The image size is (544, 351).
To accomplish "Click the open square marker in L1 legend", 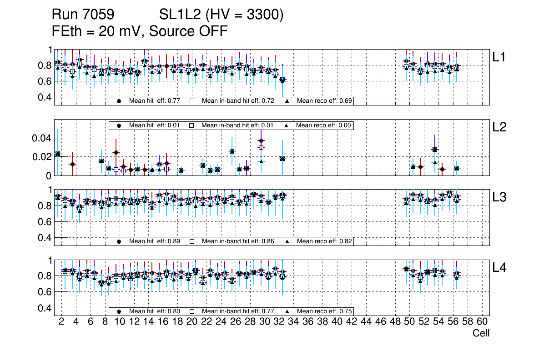I will pos(191,101).
